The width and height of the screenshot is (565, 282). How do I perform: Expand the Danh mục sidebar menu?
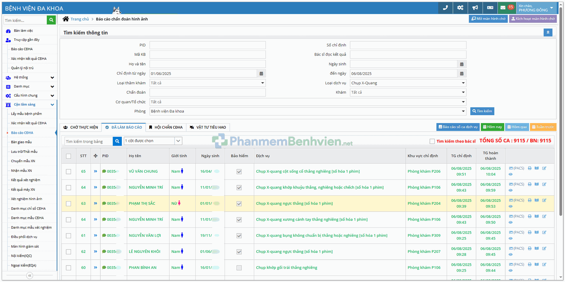[x=30, y=87]
